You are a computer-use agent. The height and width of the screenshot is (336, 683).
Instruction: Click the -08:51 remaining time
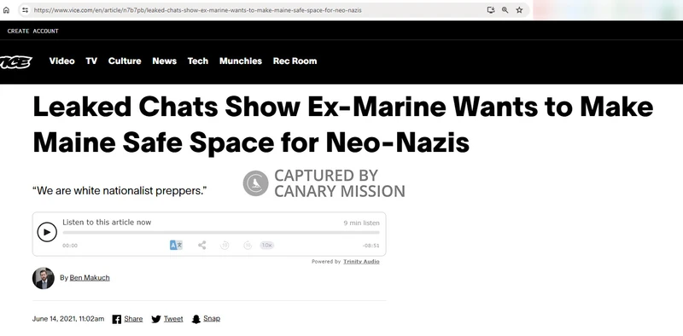(371, 246)
